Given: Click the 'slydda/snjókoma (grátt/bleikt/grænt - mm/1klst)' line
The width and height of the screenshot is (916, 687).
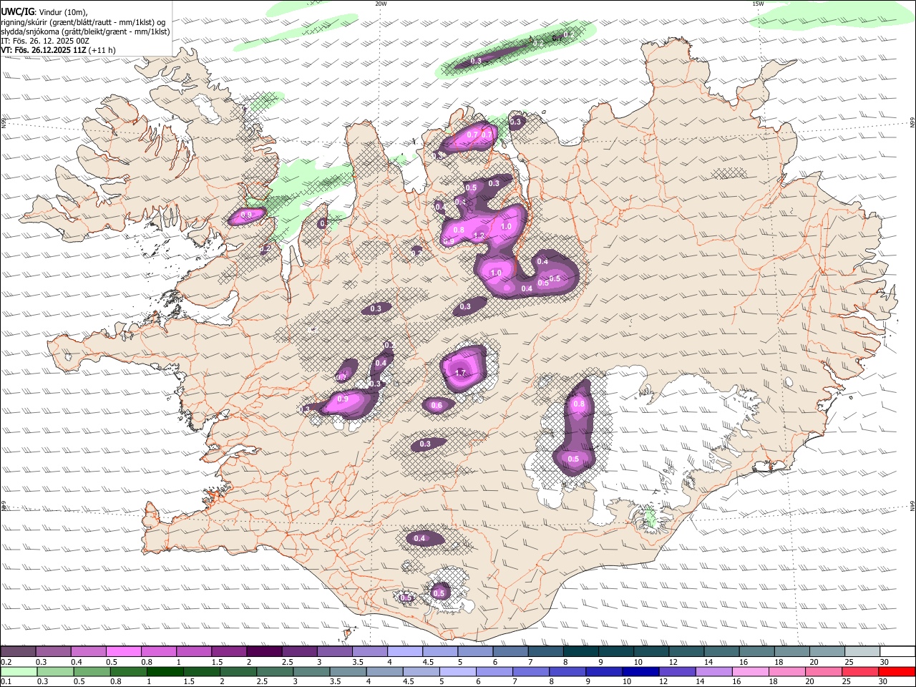Looking at the screenshot, I should [85, 31].
